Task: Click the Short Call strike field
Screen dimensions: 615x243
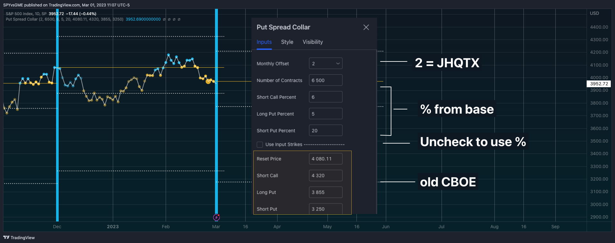Action: pyautogui.click(x=326, y=175)
